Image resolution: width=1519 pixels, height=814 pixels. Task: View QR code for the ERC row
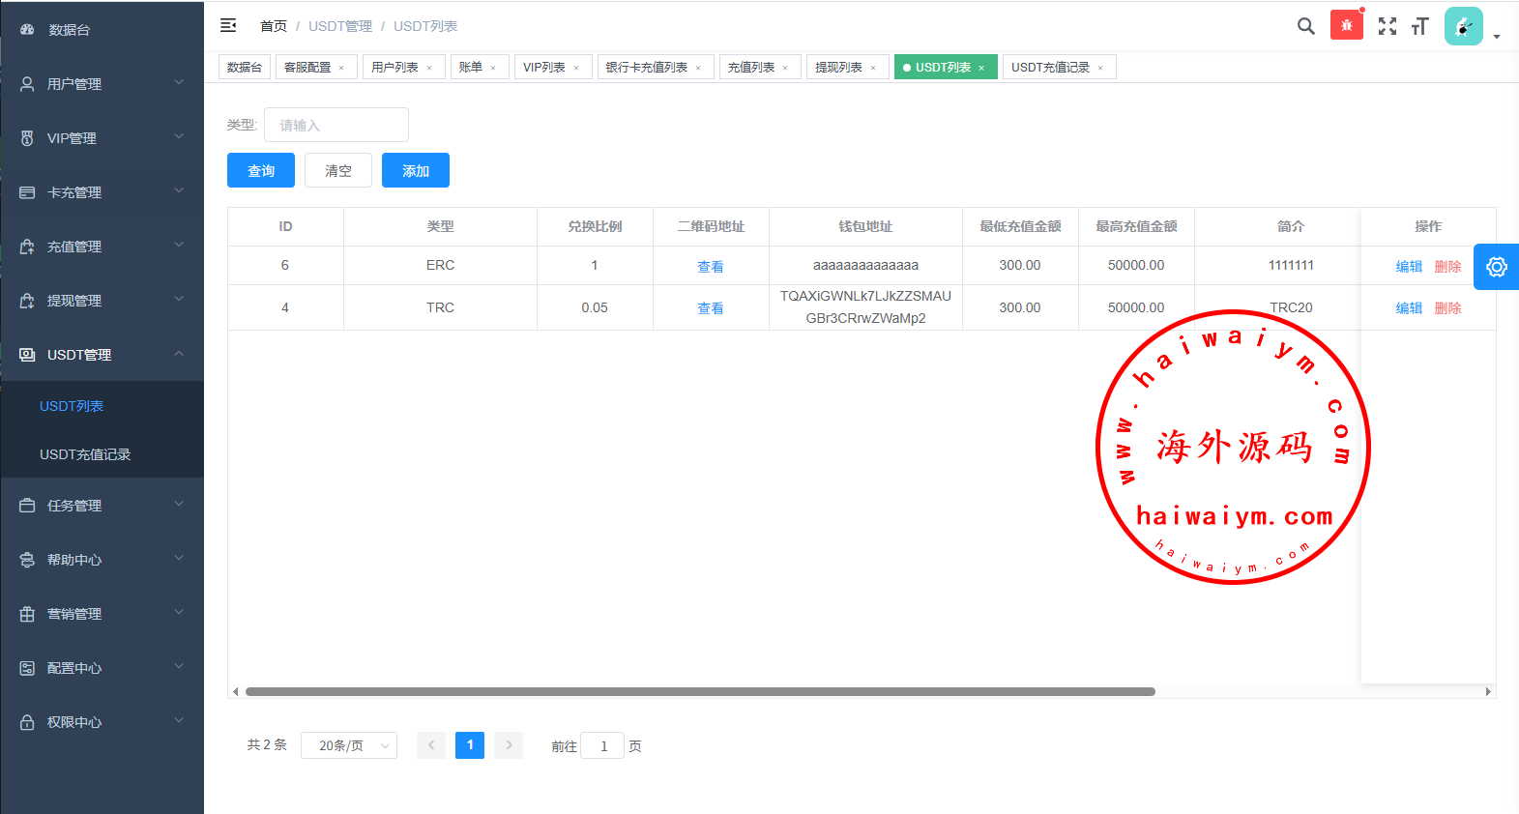pyautogui.click(x=711, y=266)
